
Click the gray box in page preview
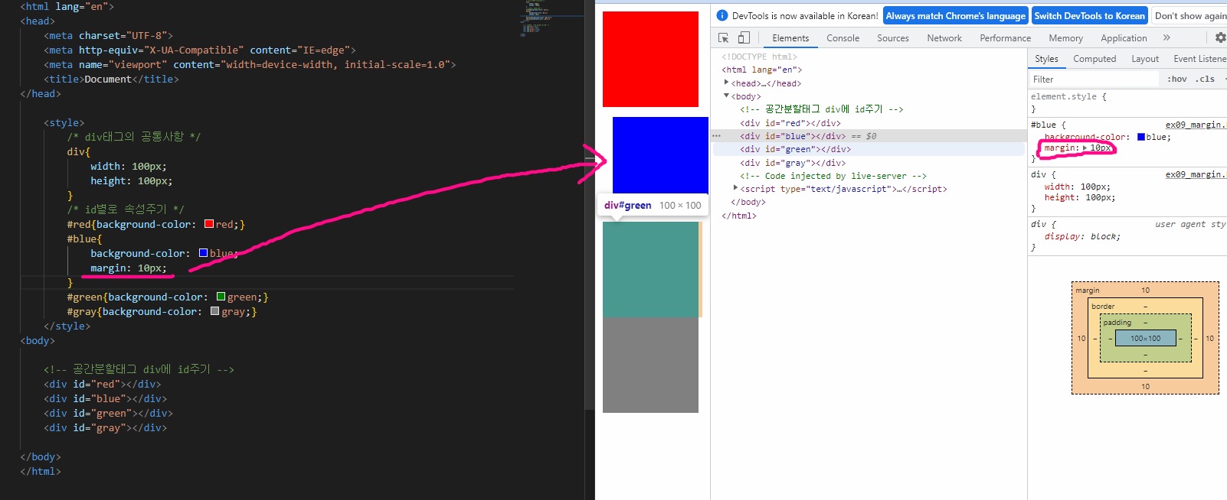(650, 365)
